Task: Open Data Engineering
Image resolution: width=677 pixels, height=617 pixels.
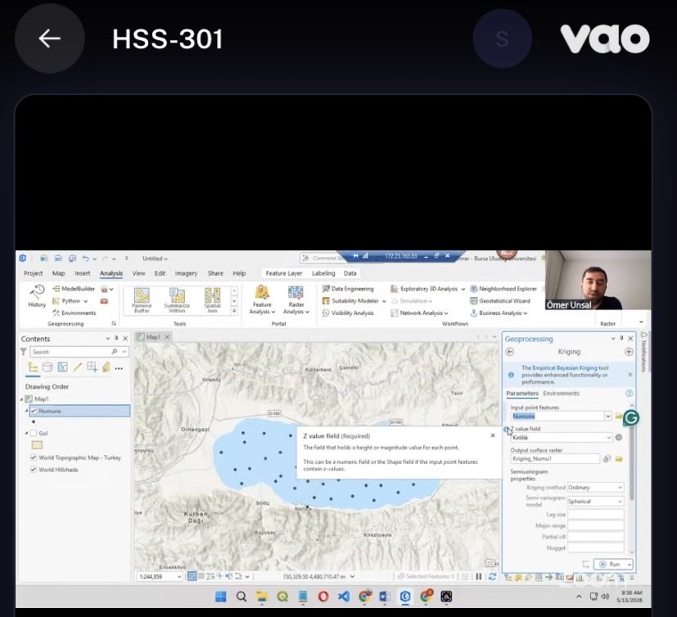Action: tap(348, 289)
